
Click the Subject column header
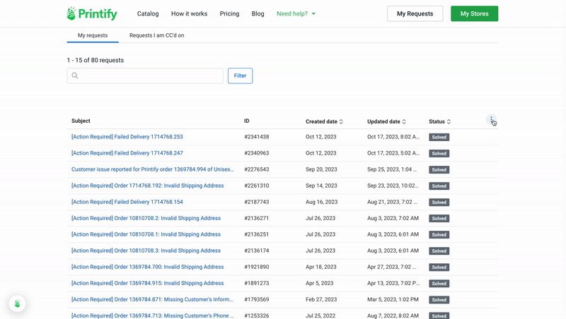tap(81, 121)
